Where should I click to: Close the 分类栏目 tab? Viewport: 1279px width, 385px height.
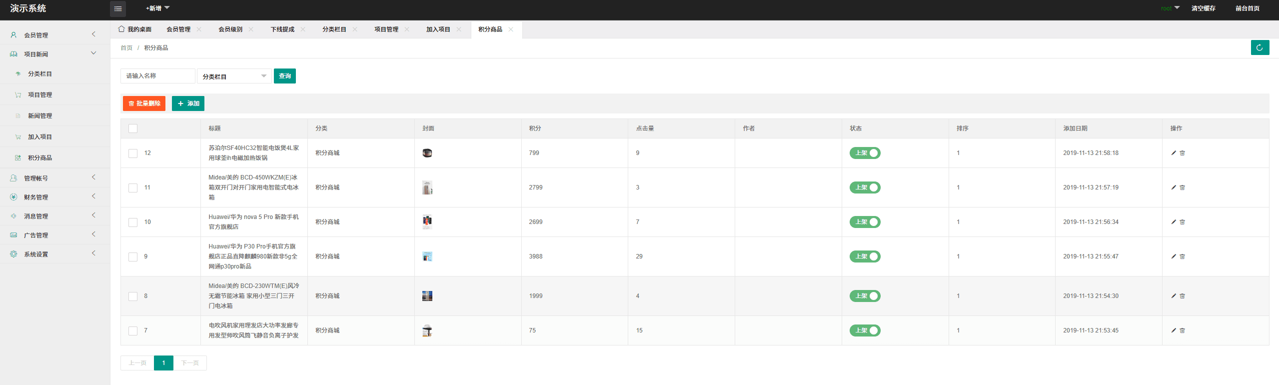(x=355, y=29)
